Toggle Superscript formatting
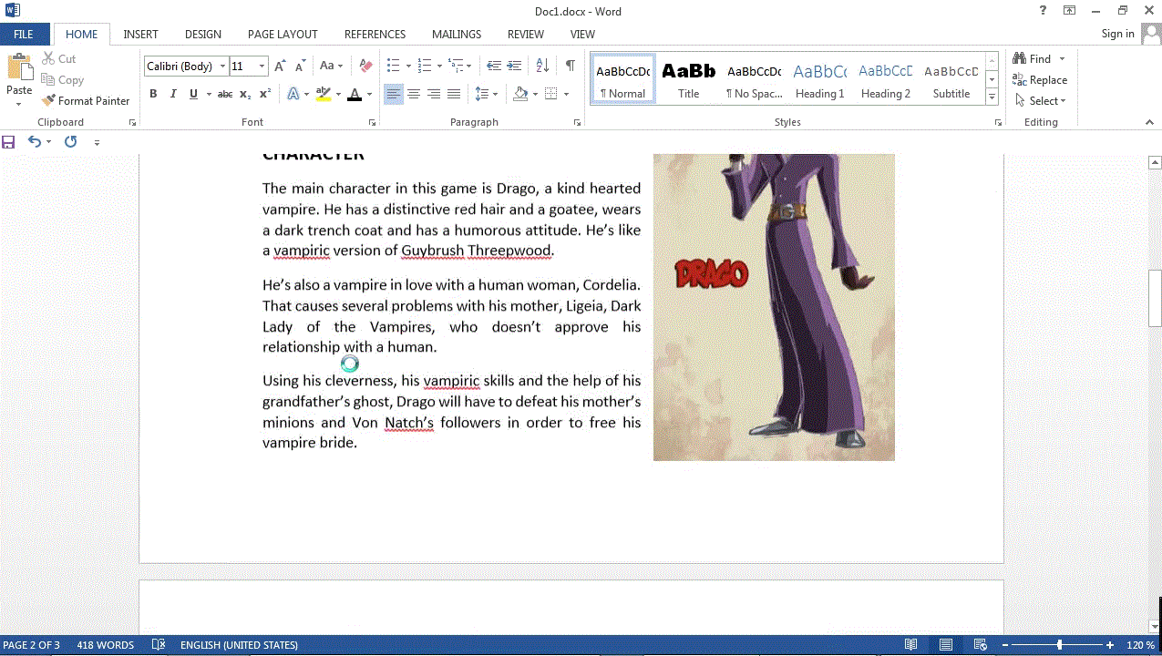The width and height of the screenshot is (1162, 656). [x=264, y=94]
